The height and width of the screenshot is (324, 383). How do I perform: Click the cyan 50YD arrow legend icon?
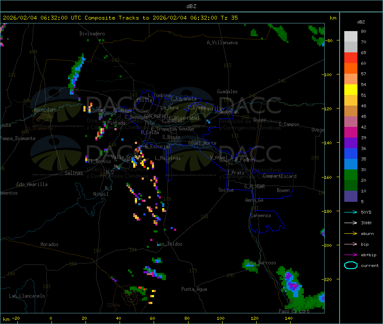(x=351, y=212)
